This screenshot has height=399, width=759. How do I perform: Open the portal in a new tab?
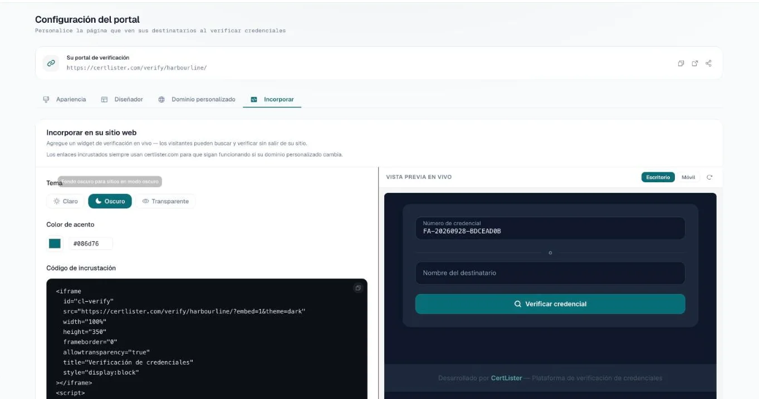694,63
